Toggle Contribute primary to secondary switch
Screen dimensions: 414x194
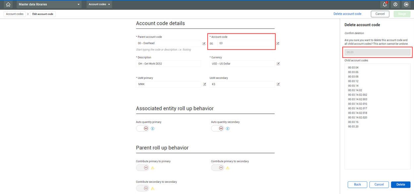pyautogui.click(x=218, y=168)
